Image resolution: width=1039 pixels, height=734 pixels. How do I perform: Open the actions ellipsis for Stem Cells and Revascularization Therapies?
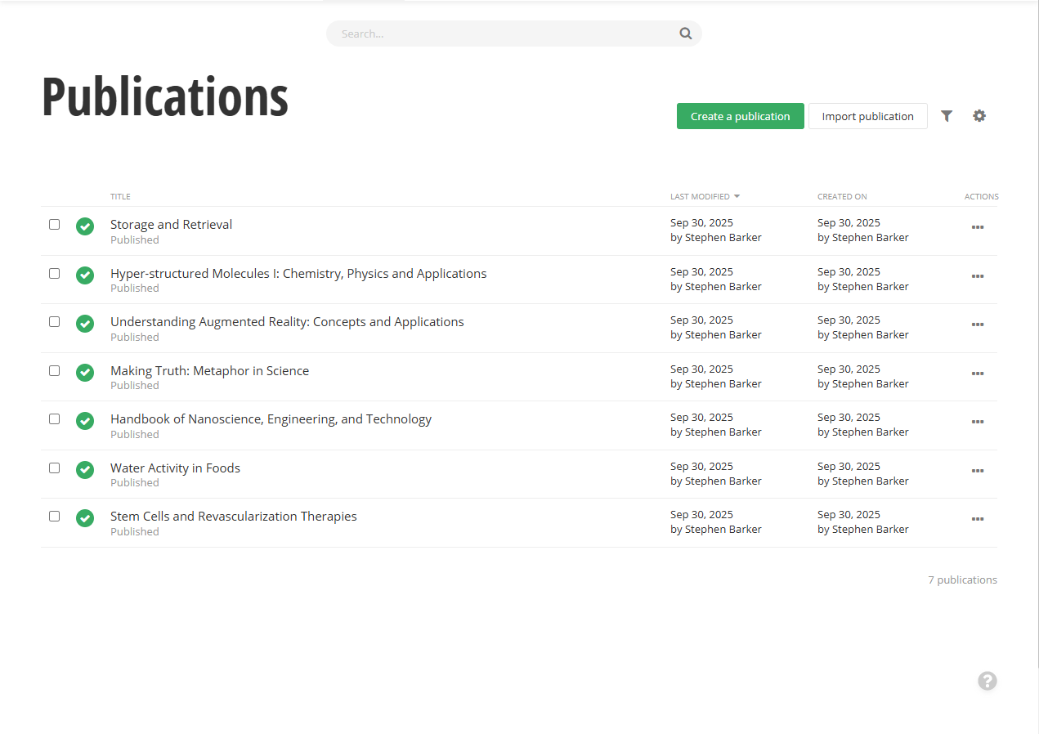click(978, 519)
